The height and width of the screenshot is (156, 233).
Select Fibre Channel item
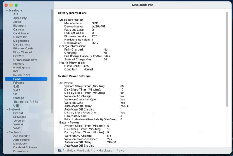(x=23, y=52)
